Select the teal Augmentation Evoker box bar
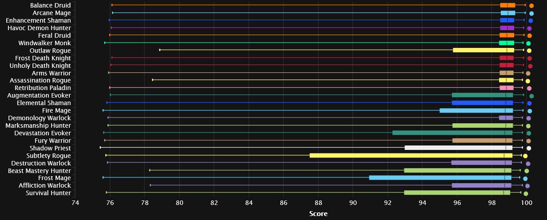 coord(483,95)
